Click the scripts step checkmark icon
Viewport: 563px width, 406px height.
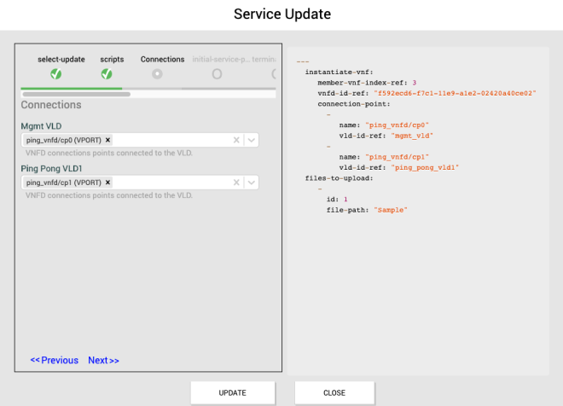pyautogui.click(x=107, y=74)
